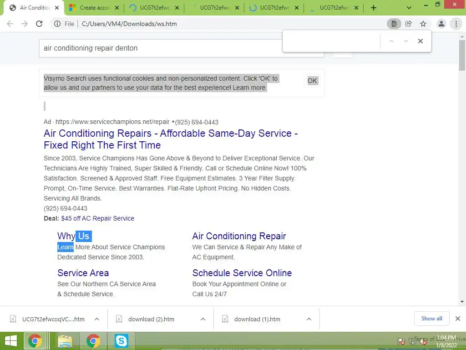Open the Chrome profile avatar menu
This screenshot has height=350, width=466.
[x=441, y=24]
